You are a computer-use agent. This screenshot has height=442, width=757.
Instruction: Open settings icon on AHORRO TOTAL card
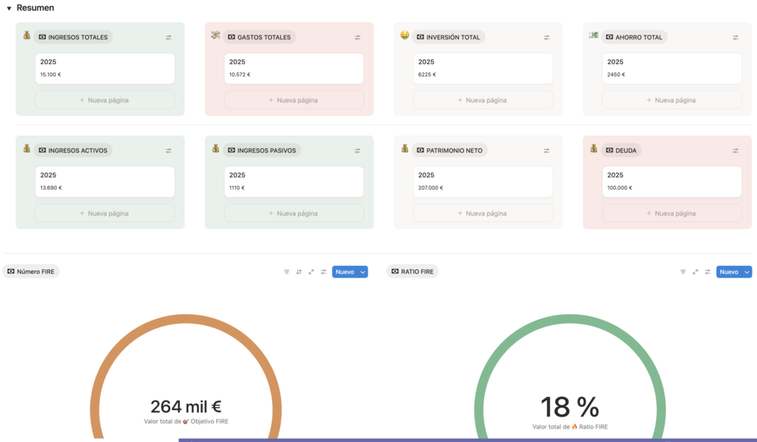tap(735, 37)
